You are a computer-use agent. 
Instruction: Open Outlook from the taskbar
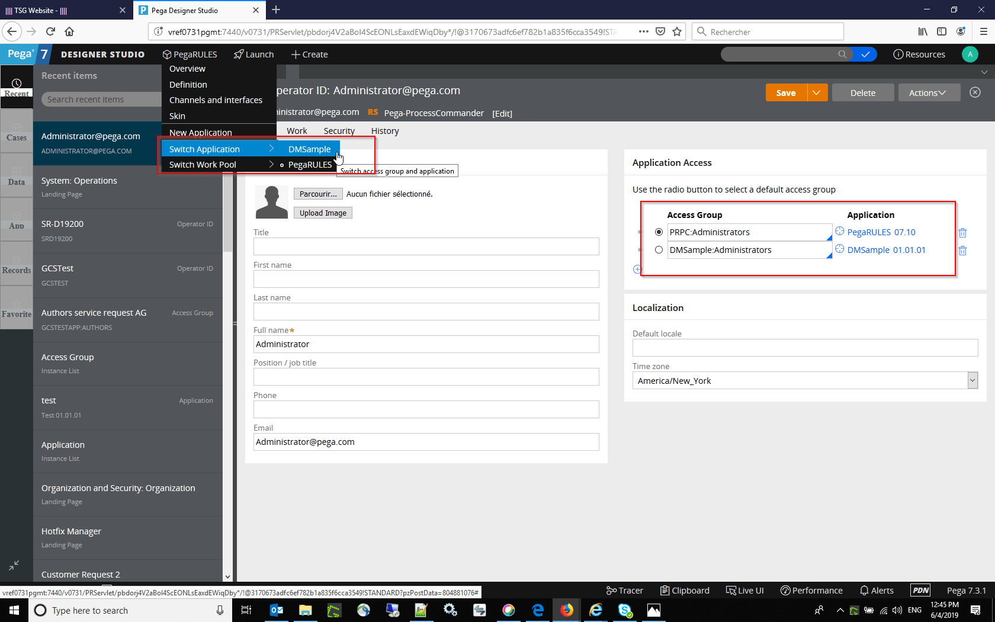coord(277,610)
